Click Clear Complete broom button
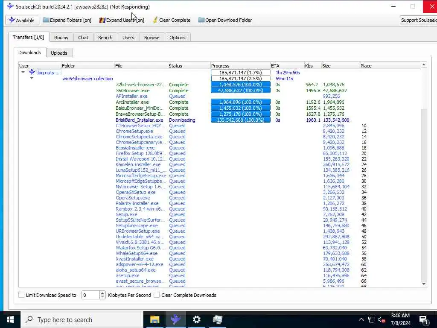Viewport: 437px width, 328px height. [x=172, y=20]
